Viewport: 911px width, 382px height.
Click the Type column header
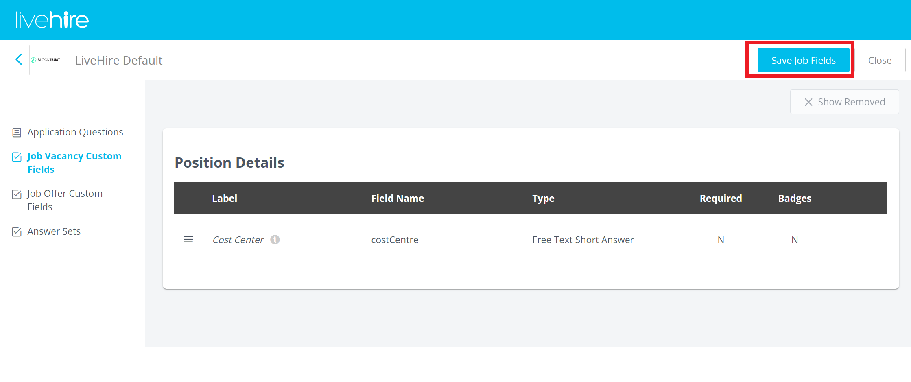[543, 199]
